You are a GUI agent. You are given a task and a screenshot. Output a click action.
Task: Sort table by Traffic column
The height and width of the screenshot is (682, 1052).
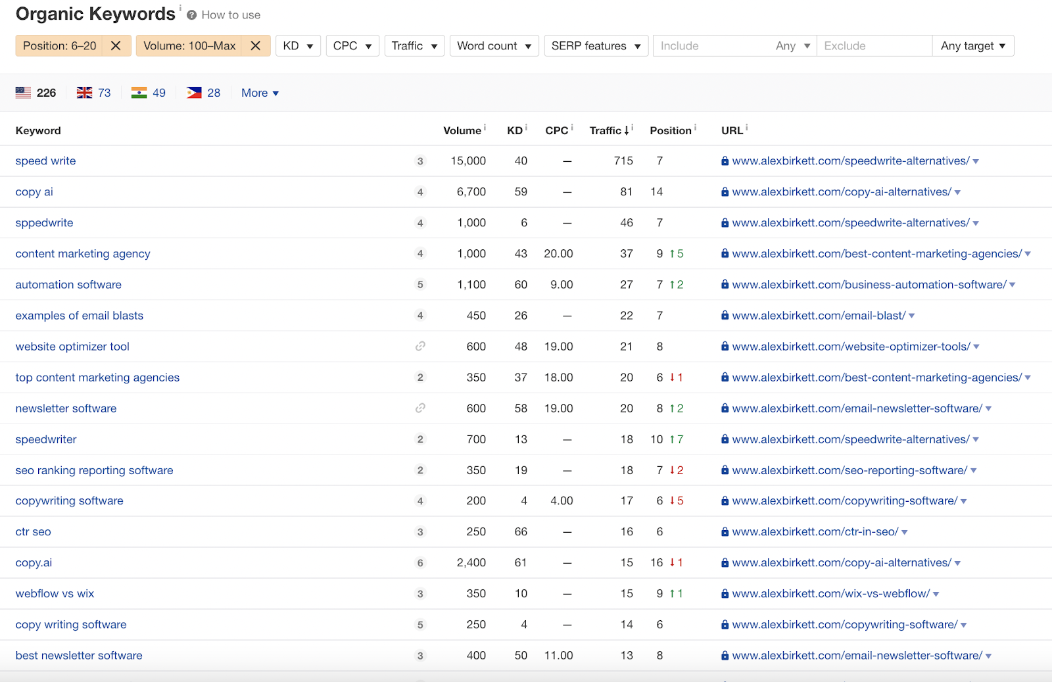(x=610, y=131)
